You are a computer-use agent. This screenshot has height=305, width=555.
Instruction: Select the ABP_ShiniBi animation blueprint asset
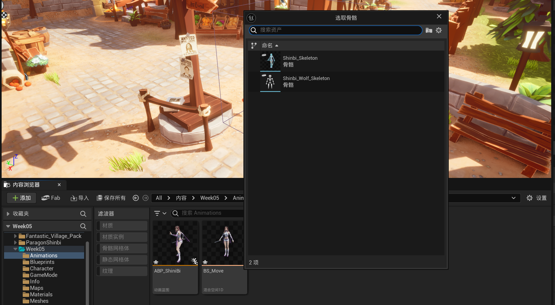click(175, 257)
